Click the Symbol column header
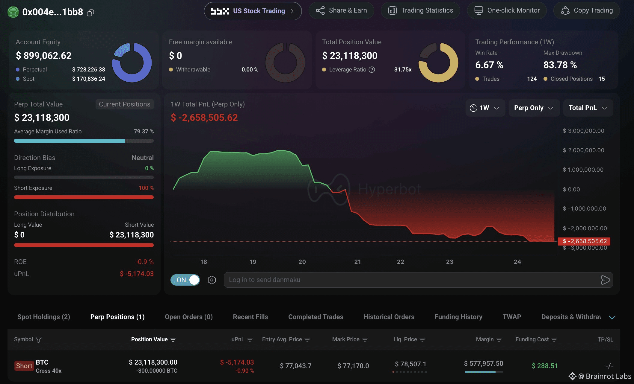Screen dimensions: 634x384 pyautogui.click(x=23, y=339)
